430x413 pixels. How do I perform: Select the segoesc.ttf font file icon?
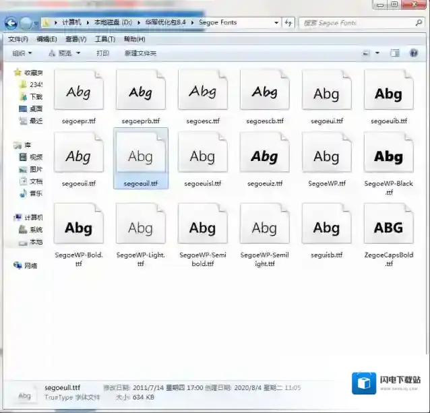(203, 90)
